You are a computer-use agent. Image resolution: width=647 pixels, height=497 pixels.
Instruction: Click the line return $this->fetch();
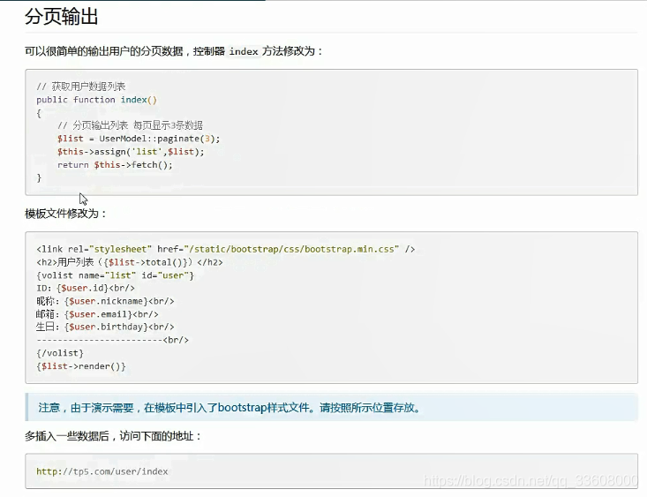pyautogui.click(x=115, y=165)
